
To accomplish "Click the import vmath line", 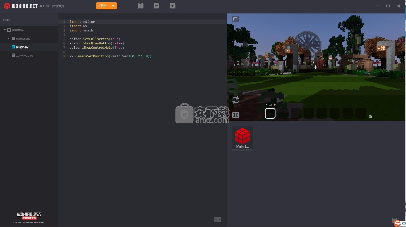I will coord(81,30).
